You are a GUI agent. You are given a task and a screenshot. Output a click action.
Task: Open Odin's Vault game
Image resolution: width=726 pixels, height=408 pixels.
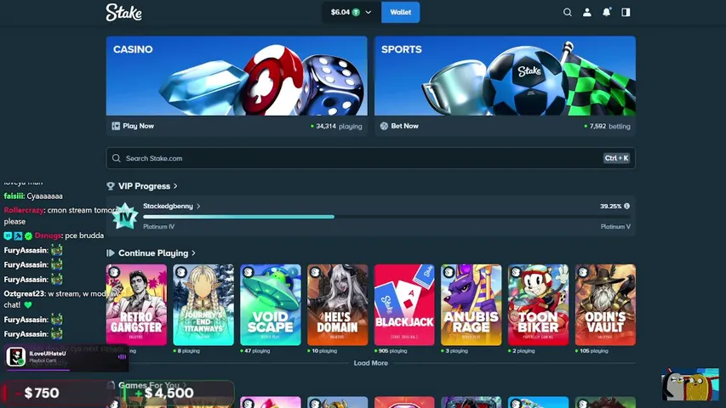[x=605, y=305]
